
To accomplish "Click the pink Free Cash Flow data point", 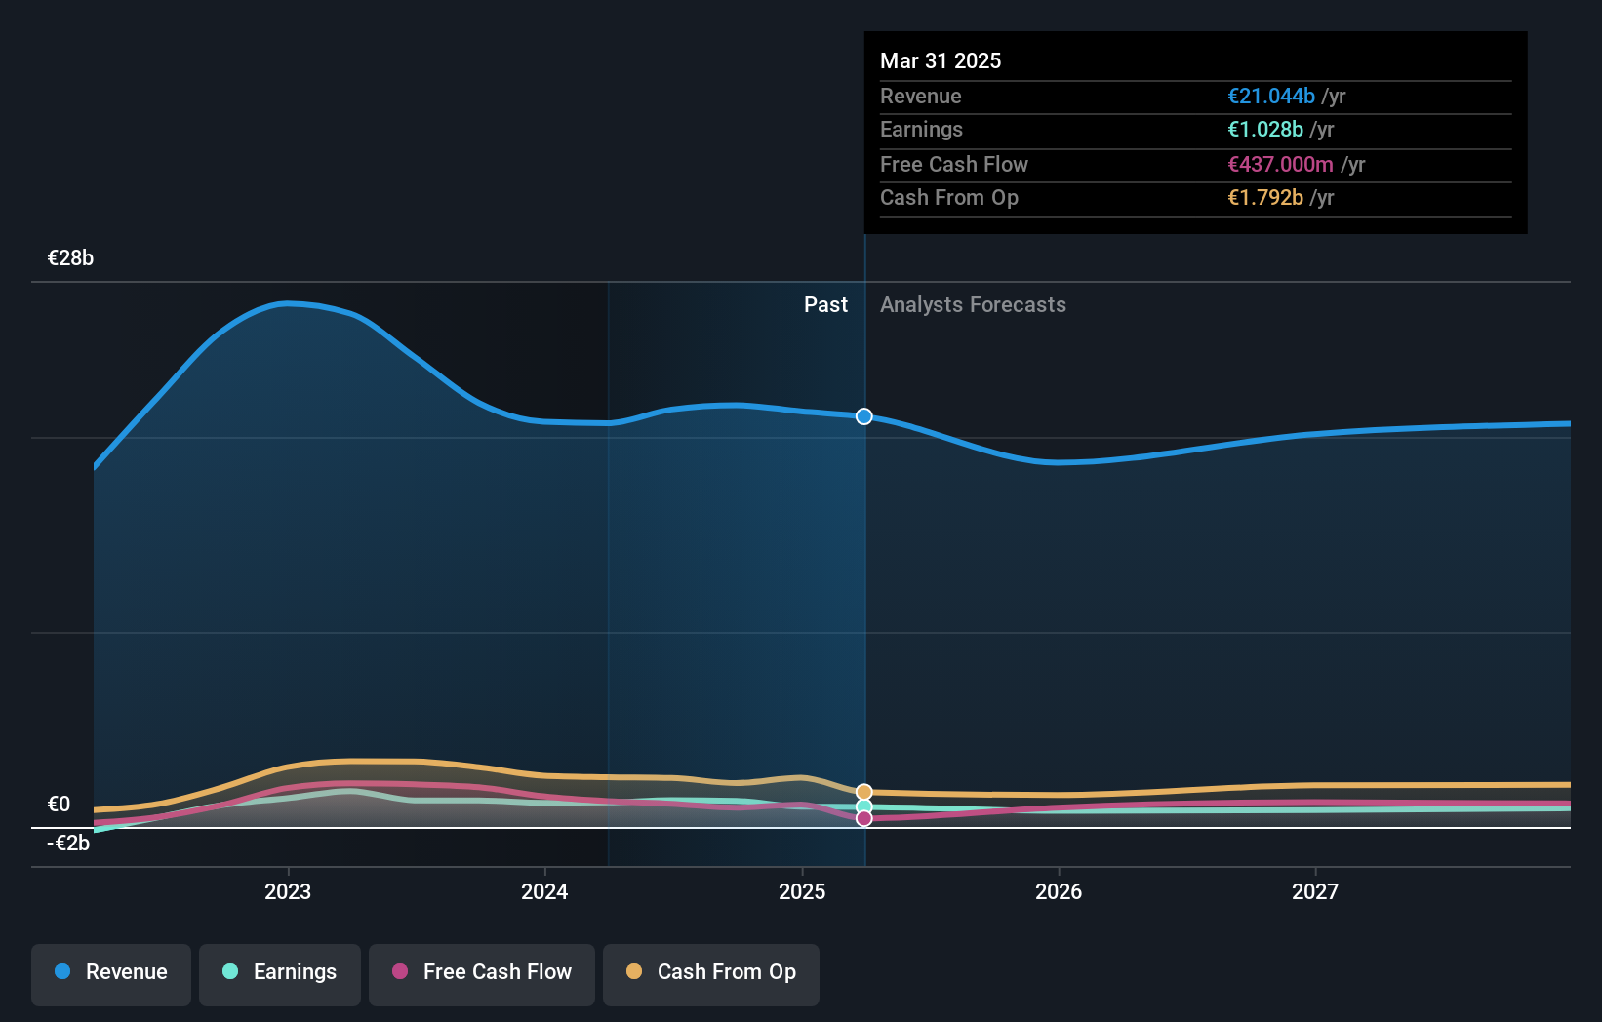I will click(864, 818).
